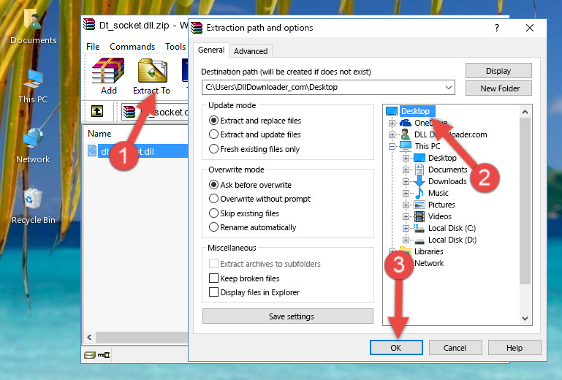Click the dialog question mark help icon
The width and height of the screenshot is (562, 380).
497,28
